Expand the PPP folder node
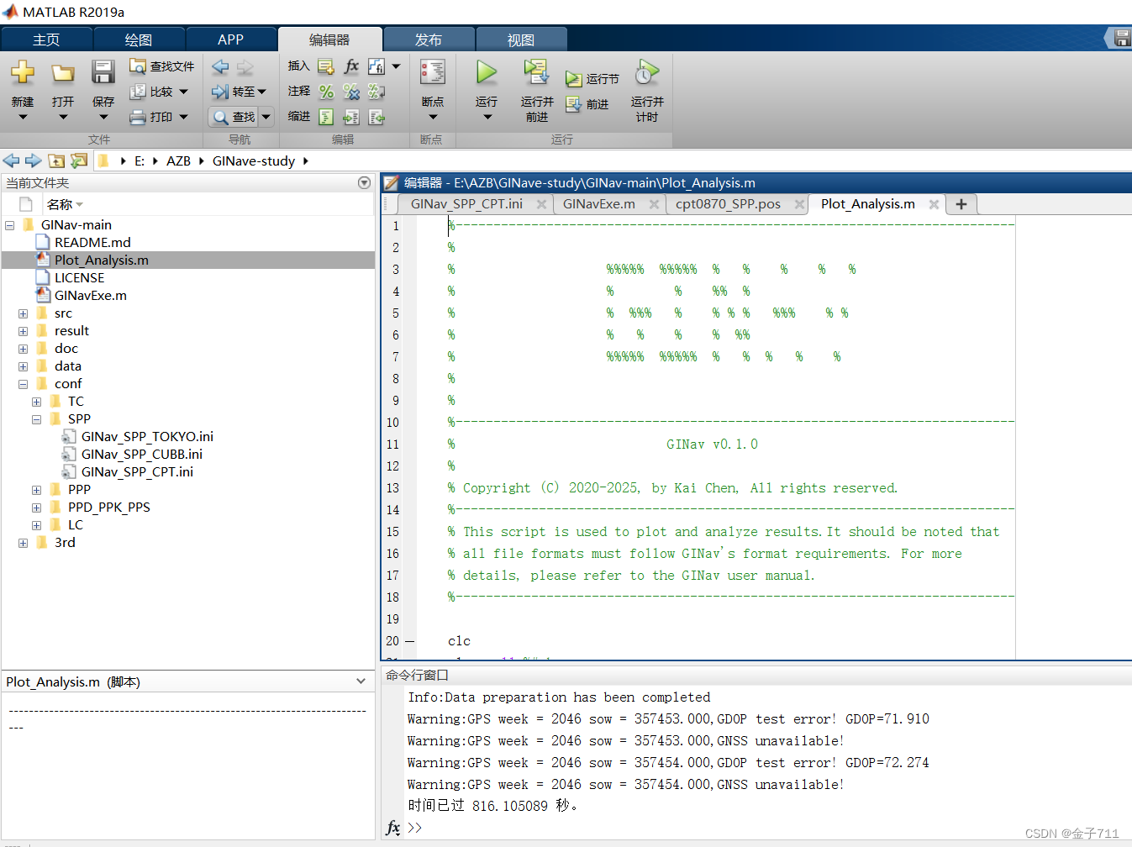Image resolution: width=1132 pixels, height=847 pixels. 37,490
